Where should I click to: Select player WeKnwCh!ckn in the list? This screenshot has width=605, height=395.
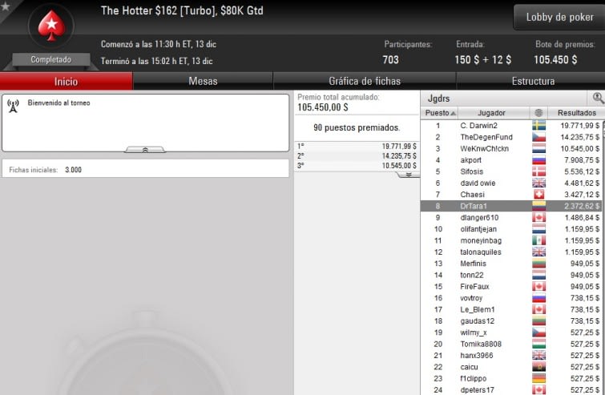(511, 148)
